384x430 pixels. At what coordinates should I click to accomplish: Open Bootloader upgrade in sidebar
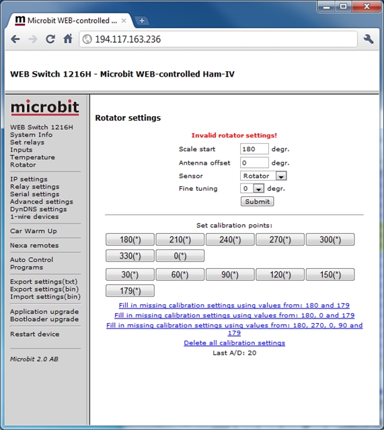tap(44, 319)
